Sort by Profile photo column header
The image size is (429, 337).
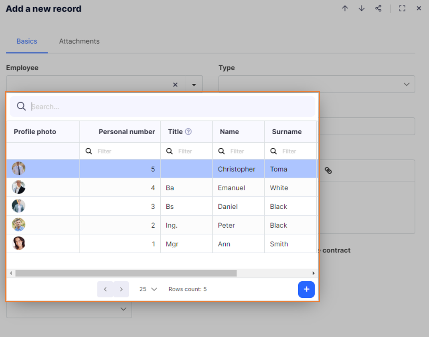point(43,131)
